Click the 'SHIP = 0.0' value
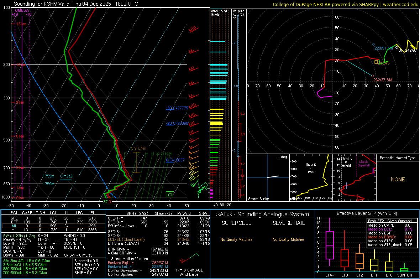420x279 pixels. [x=83, y=273]
